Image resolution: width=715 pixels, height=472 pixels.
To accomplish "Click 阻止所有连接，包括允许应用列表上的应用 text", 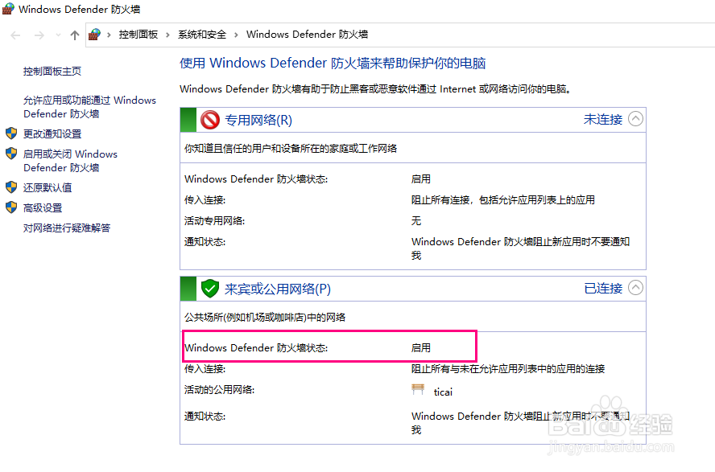I will 503,199.
